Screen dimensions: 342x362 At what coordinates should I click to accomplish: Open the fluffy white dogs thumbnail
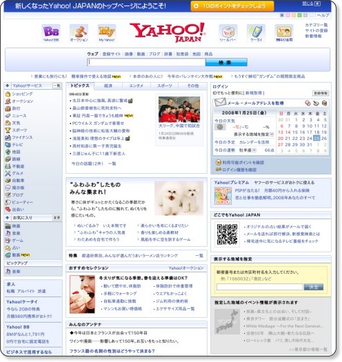point(179,199)
